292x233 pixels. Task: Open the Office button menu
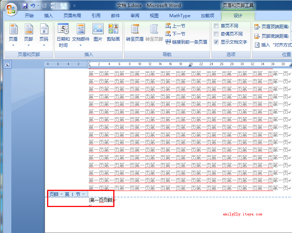click(x=11, y=9)
